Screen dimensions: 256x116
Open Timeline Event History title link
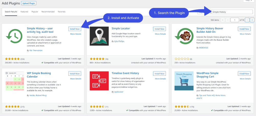click(125, 73)
